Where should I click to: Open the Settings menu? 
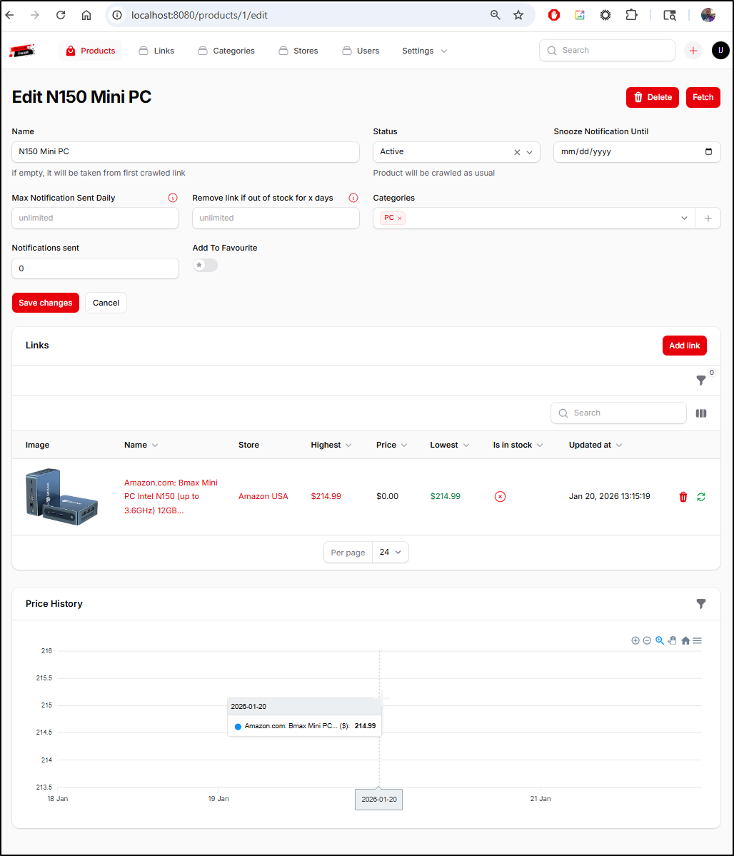click(424, 51)
